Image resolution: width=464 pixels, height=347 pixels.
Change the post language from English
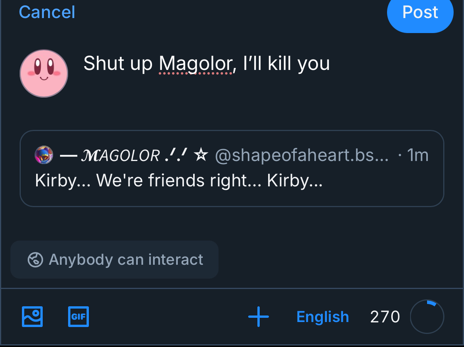point(322,317)
